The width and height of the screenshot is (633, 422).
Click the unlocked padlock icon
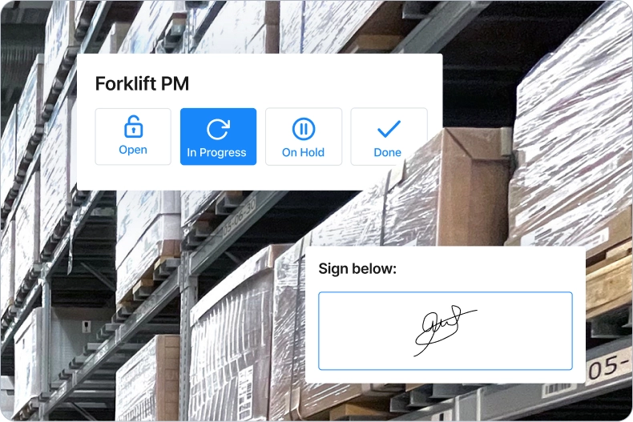pyautogui.click(x=133, y=127)
